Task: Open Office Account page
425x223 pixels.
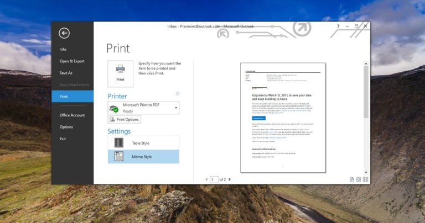Action: click(72, 115)
